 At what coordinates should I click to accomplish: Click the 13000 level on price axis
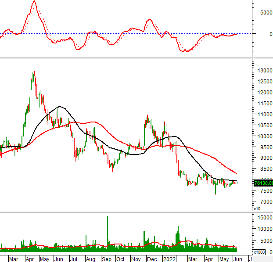[x=265, y=71]
